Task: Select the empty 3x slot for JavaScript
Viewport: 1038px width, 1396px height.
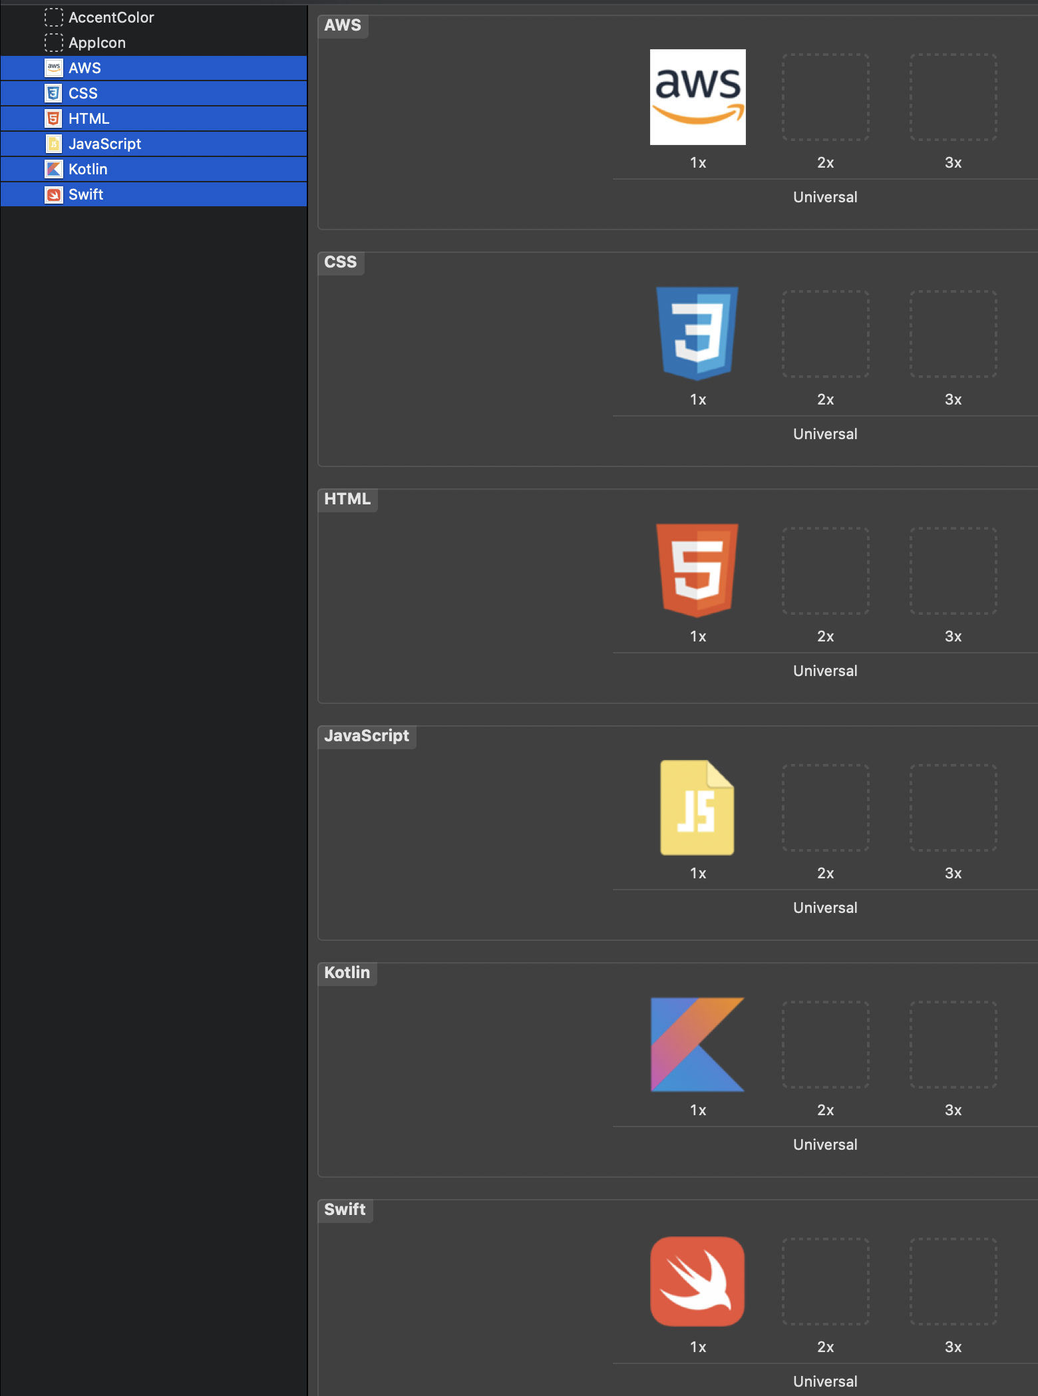Action: pyautogui.click(x=953, y=807)
